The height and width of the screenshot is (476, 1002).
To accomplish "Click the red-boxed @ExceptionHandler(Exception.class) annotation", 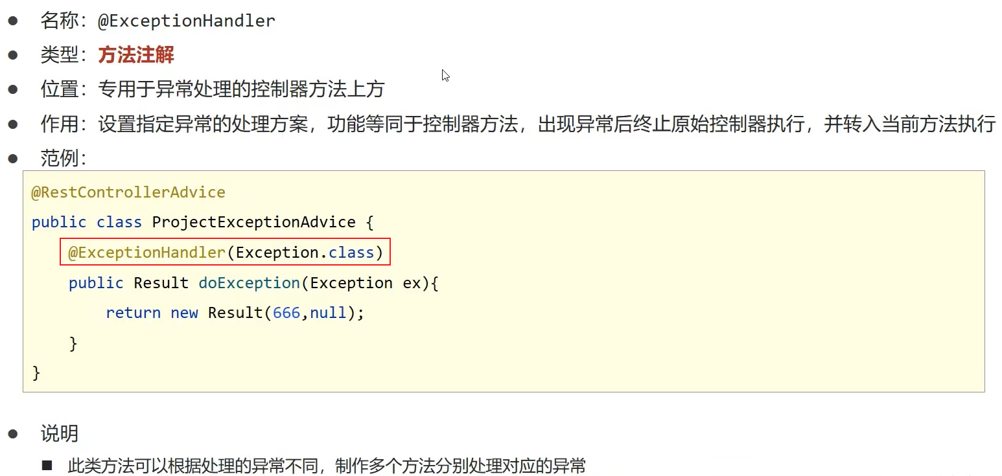I will 226,252.
